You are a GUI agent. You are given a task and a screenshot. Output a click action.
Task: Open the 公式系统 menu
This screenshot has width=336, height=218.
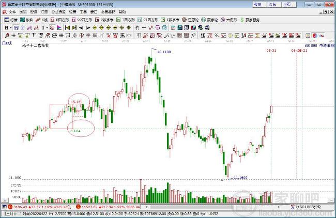pyautogui.click(x=58, y=12)
